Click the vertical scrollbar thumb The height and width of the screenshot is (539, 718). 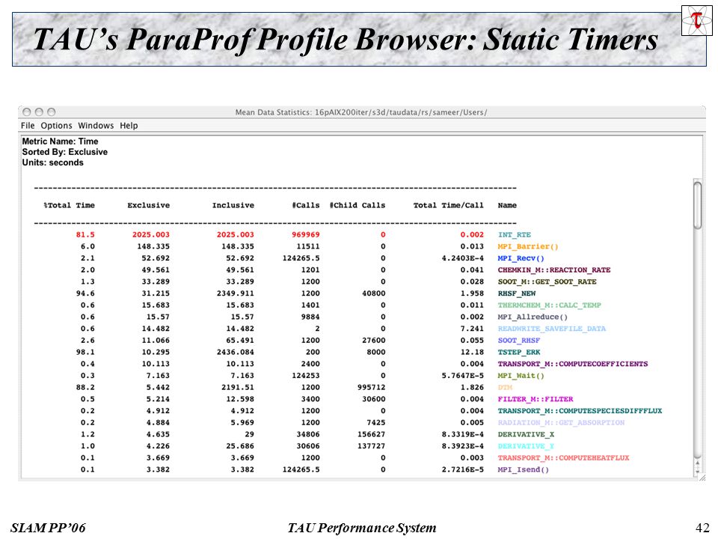pos(697,205)
